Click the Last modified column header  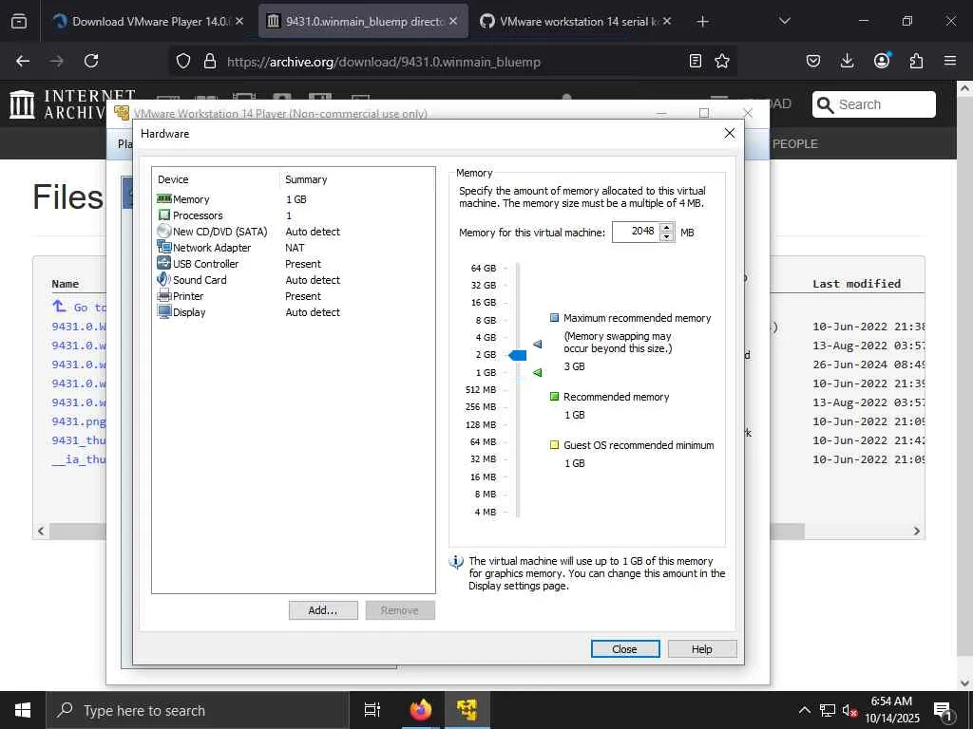856,284
